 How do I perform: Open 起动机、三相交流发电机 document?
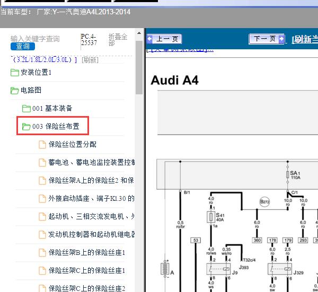coord(91,216)
